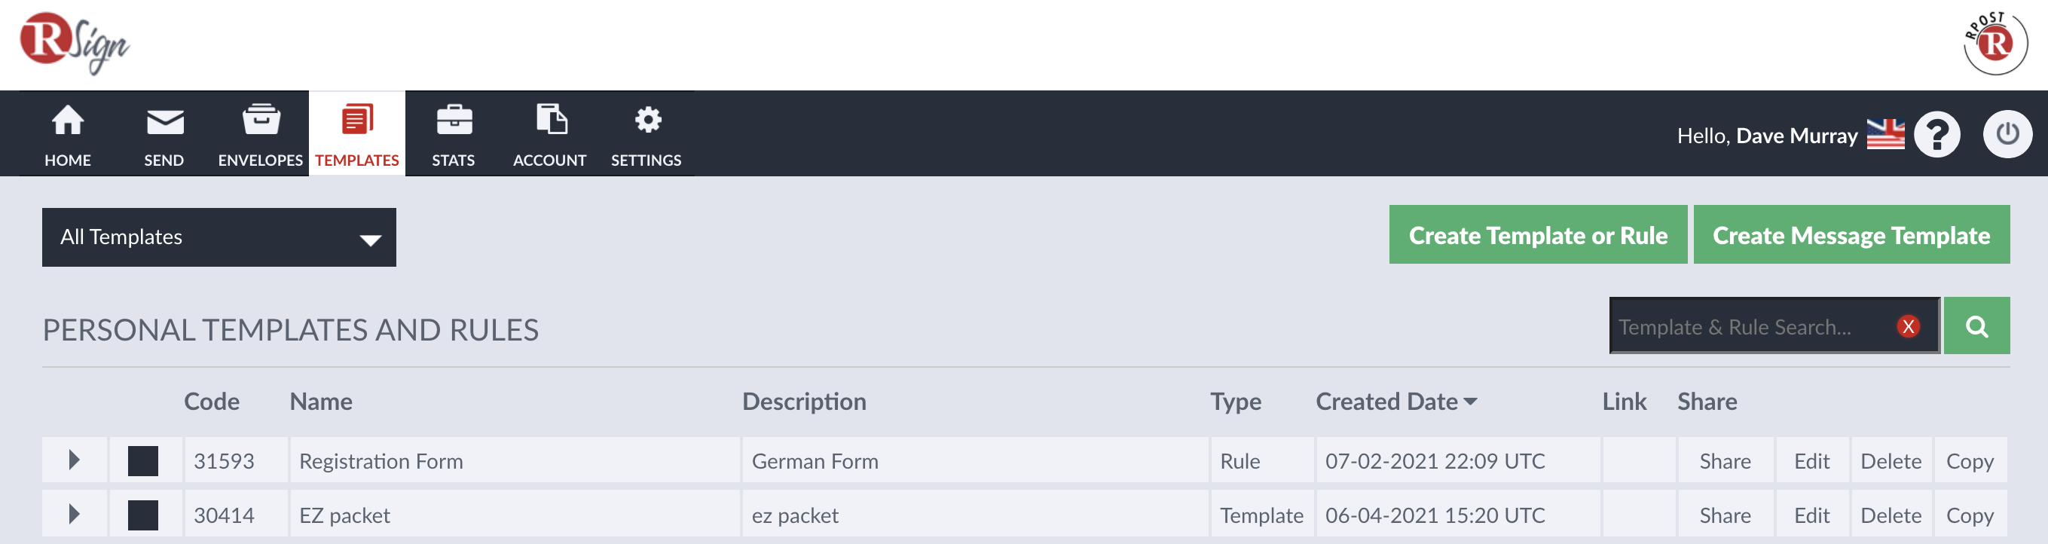Open the Envelopes inbox icon
This screenshot has width=2048, height=544.
click(261, 119)
